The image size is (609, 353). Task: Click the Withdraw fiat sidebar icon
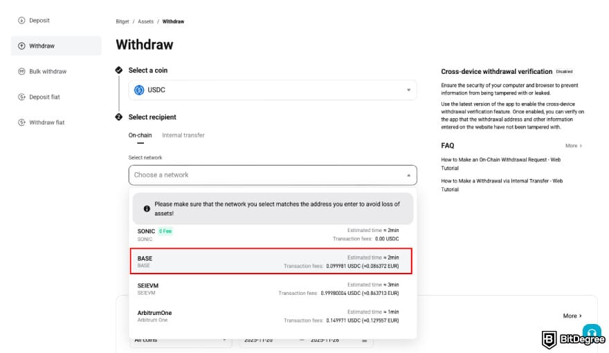pos(21,122)
